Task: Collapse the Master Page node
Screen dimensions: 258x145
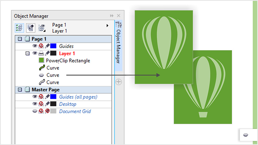Action: [x=20, y=90]
